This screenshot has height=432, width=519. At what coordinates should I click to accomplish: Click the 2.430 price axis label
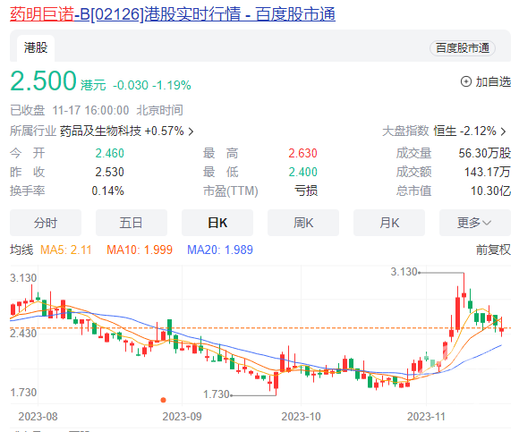point(23,334)
